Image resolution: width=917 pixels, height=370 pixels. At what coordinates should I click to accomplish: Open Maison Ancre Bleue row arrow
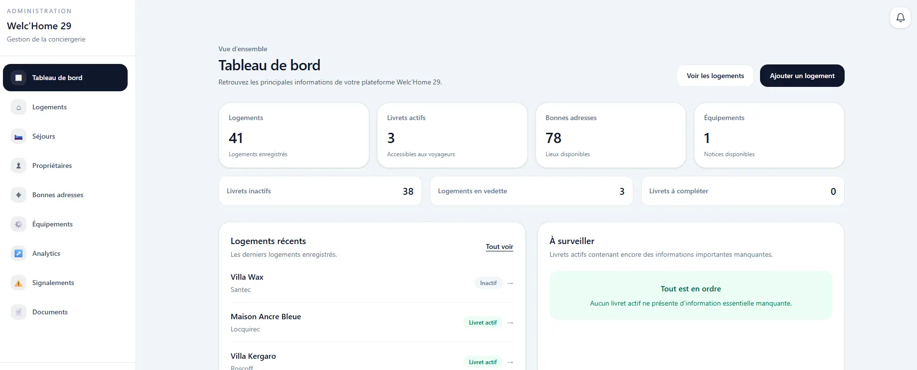click(510, 323)
